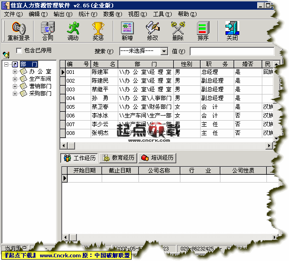Expand the 办公室 tree node
The image size is (289, 261).
point(15,72)
